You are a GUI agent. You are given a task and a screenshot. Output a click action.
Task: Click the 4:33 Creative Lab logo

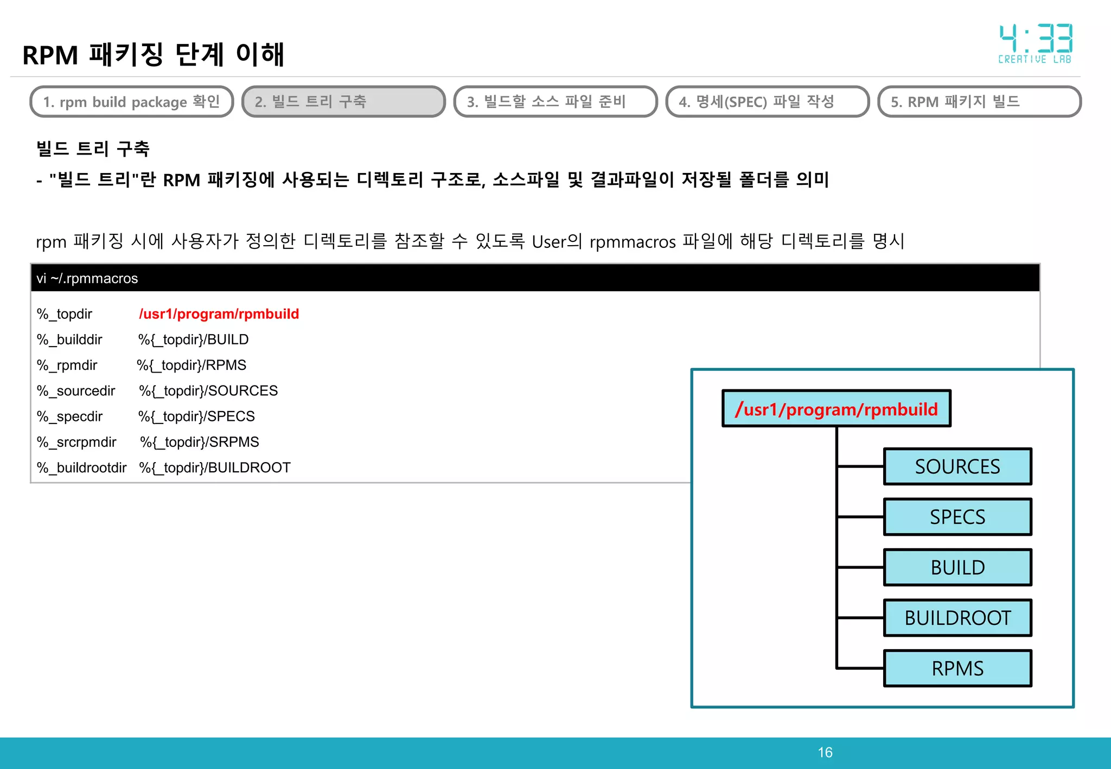(x=1035, y=43)
